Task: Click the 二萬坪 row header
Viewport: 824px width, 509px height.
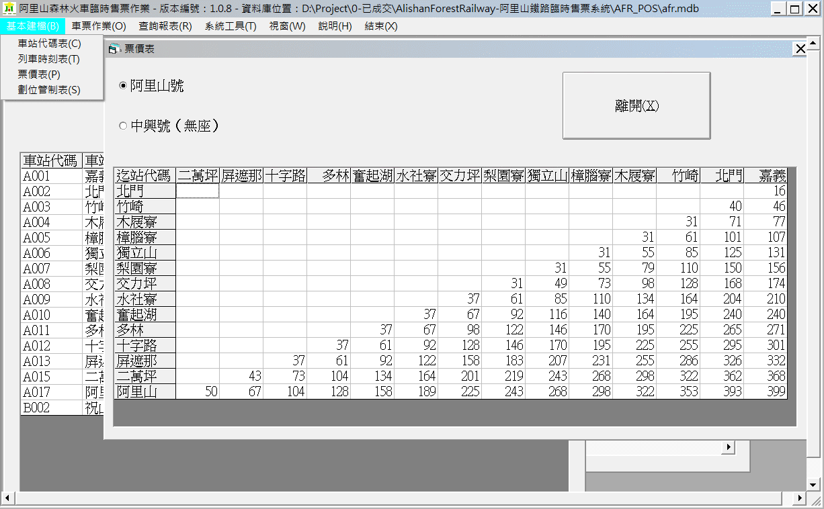Action: click(x=145, y=376)
